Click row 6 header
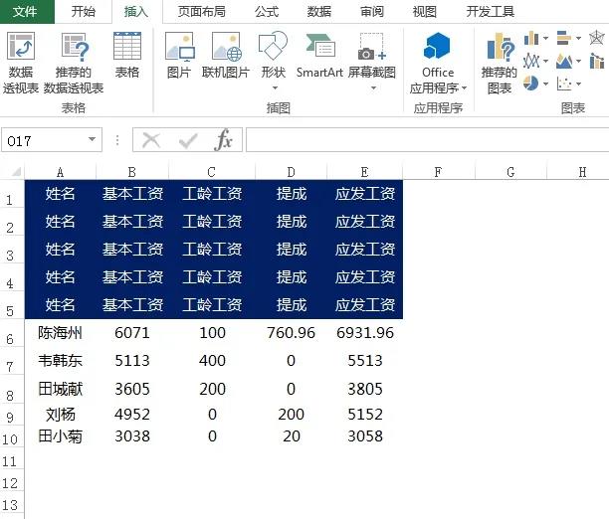 9,339
